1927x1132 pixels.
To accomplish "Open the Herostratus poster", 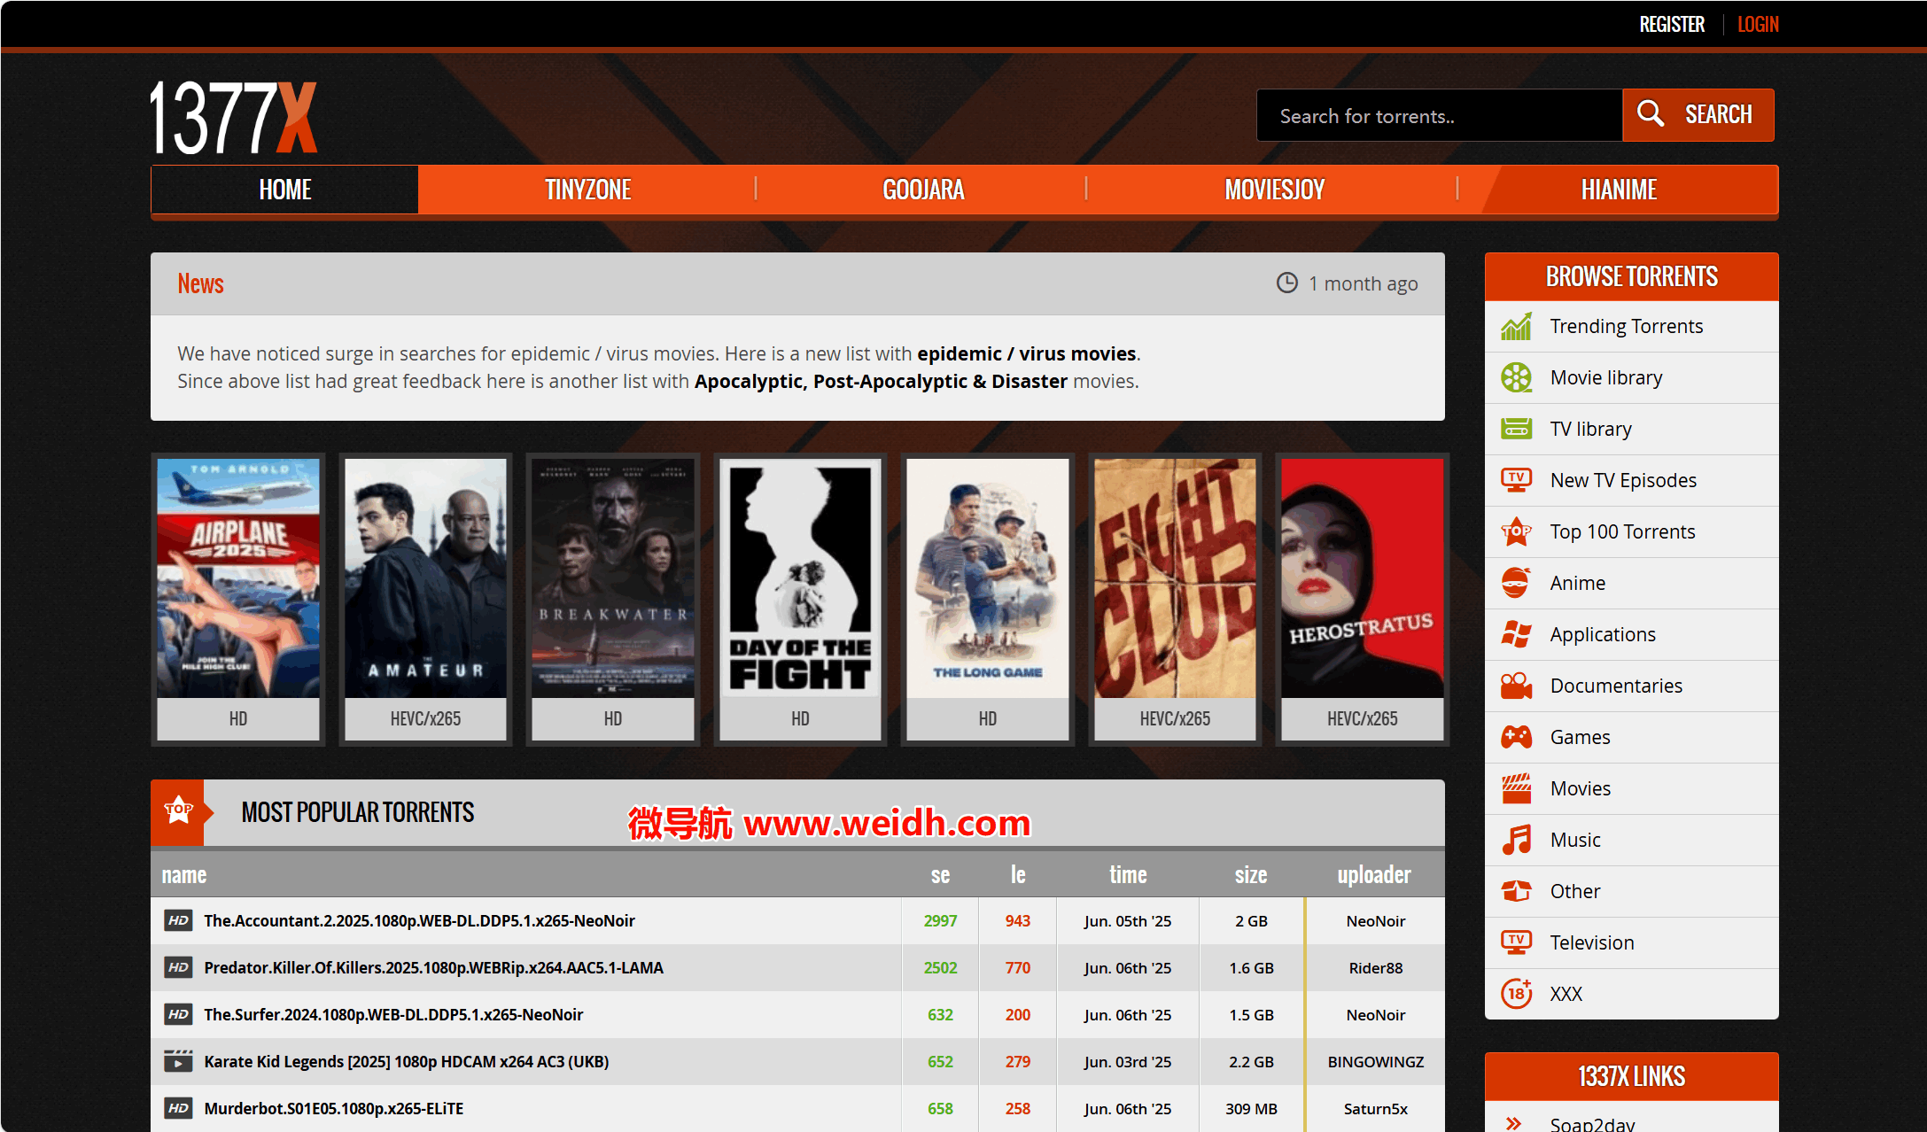I will pos(1363,578).
